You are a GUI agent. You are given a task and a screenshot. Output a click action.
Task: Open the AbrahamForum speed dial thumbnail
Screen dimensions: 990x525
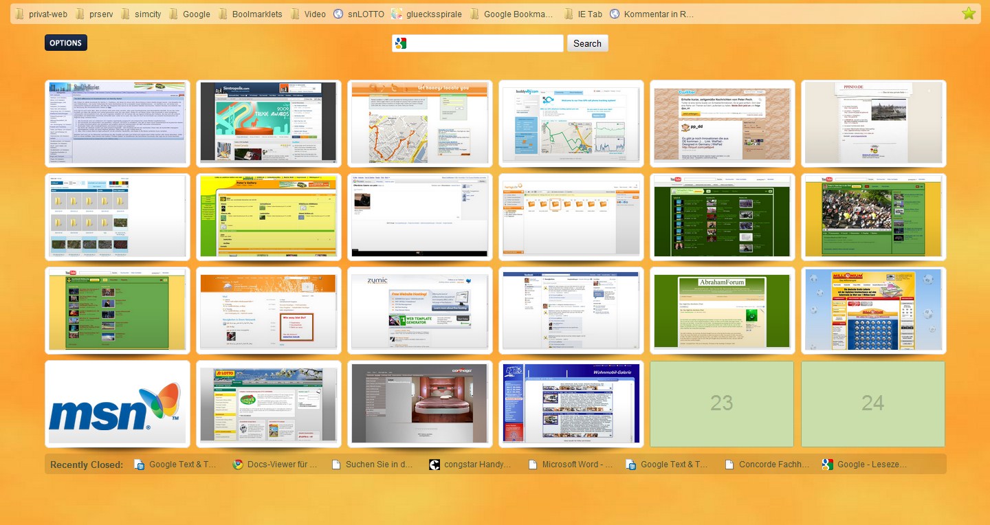722,311
